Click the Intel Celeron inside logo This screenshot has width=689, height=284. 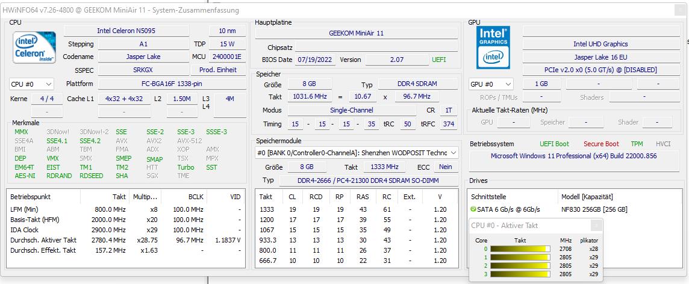(34, 48)
